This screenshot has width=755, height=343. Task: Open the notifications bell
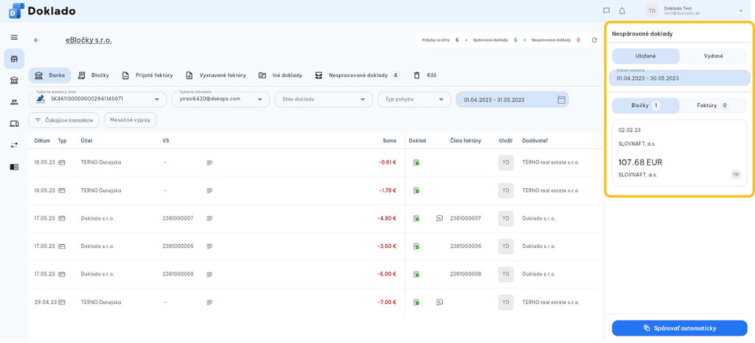pyautogui.click(x=622, y=10)
